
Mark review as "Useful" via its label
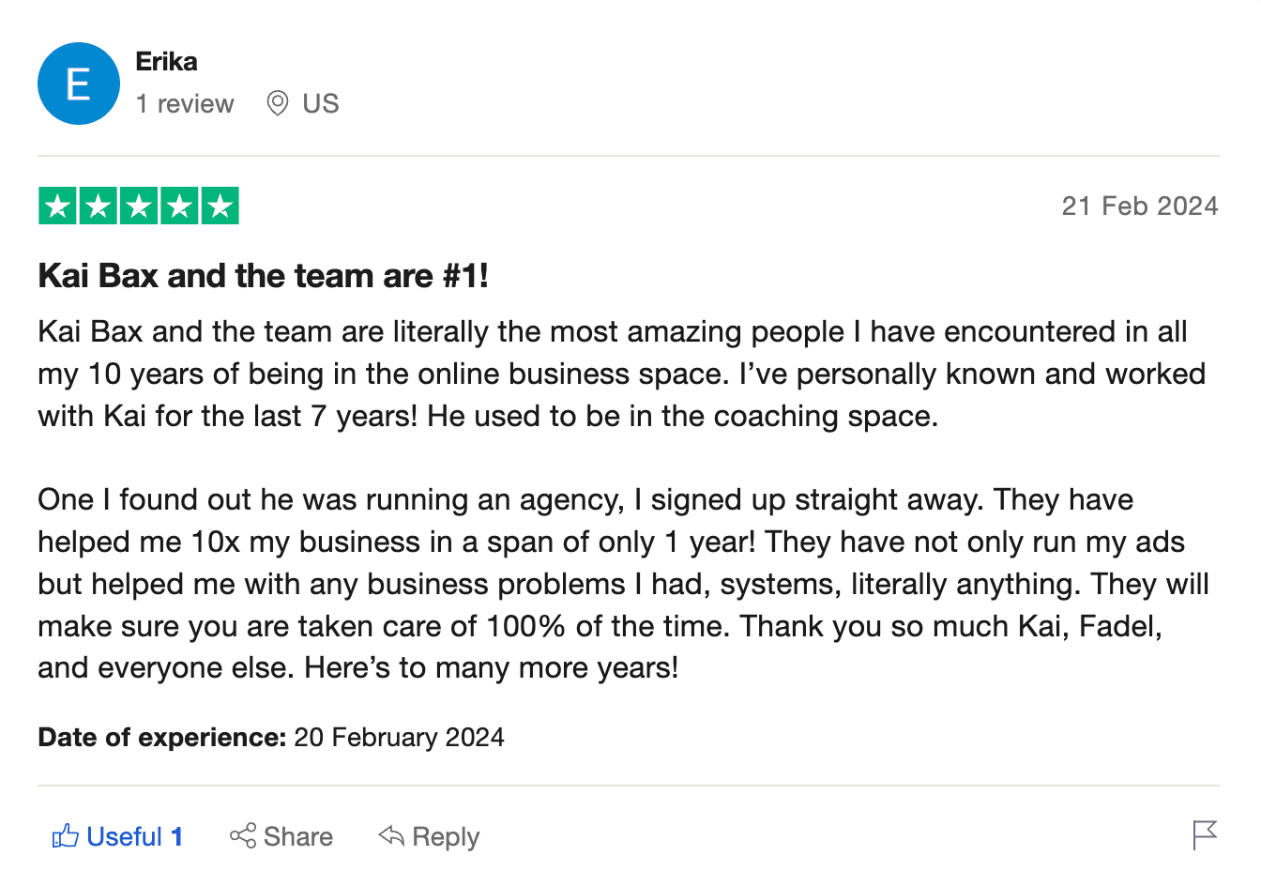125,836
